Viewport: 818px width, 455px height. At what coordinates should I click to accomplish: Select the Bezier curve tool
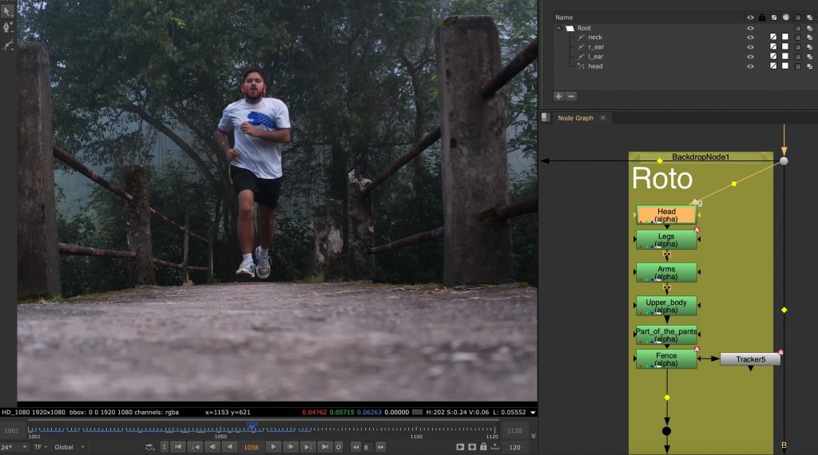pos(9,45)
